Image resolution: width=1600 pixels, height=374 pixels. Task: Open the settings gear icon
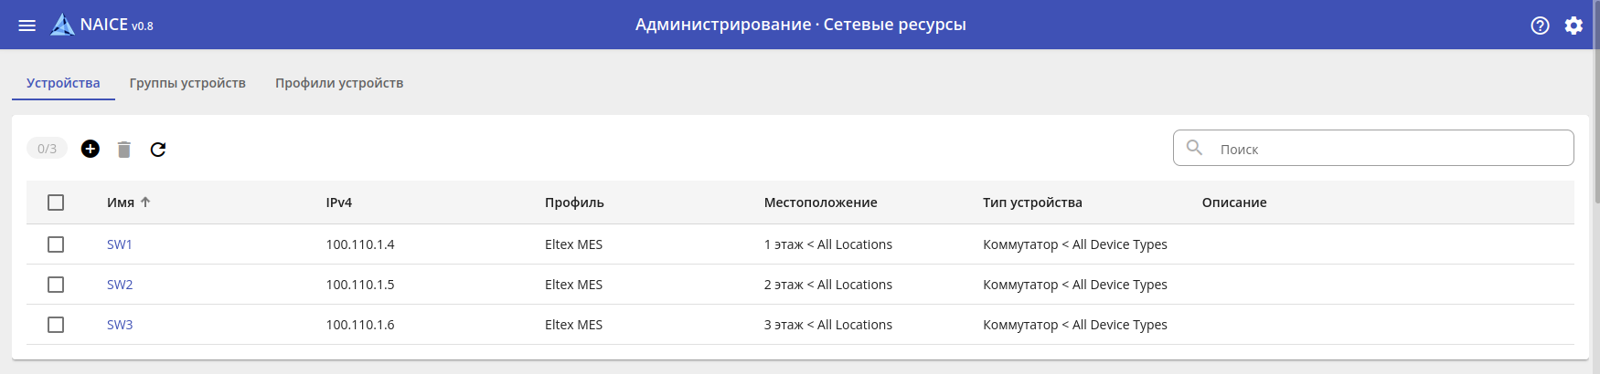tap(1573, 26)
